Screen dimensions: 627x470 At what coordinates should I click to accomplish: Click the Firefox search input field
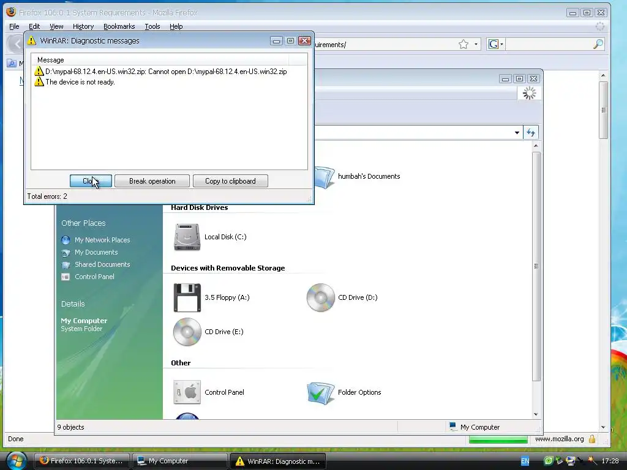549,44
